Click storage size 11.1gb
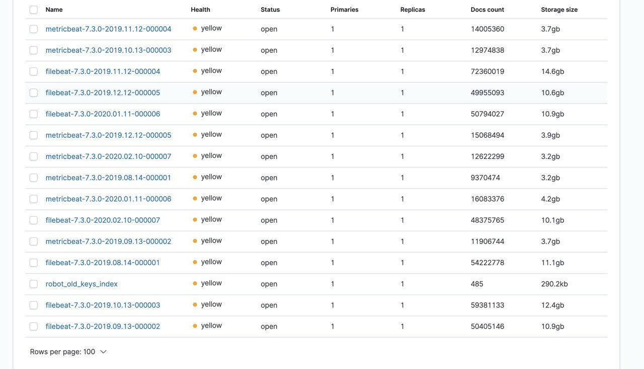The height and width of the screenshot is (369, 644). point(552,262)
